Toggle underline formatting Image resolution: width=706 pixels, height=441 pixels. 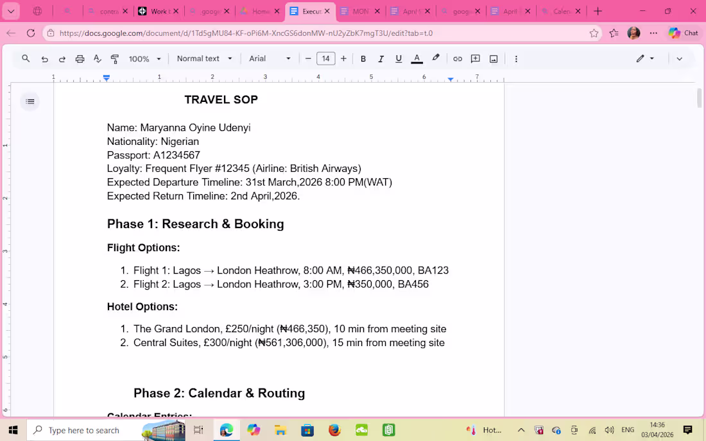(399, 58)
